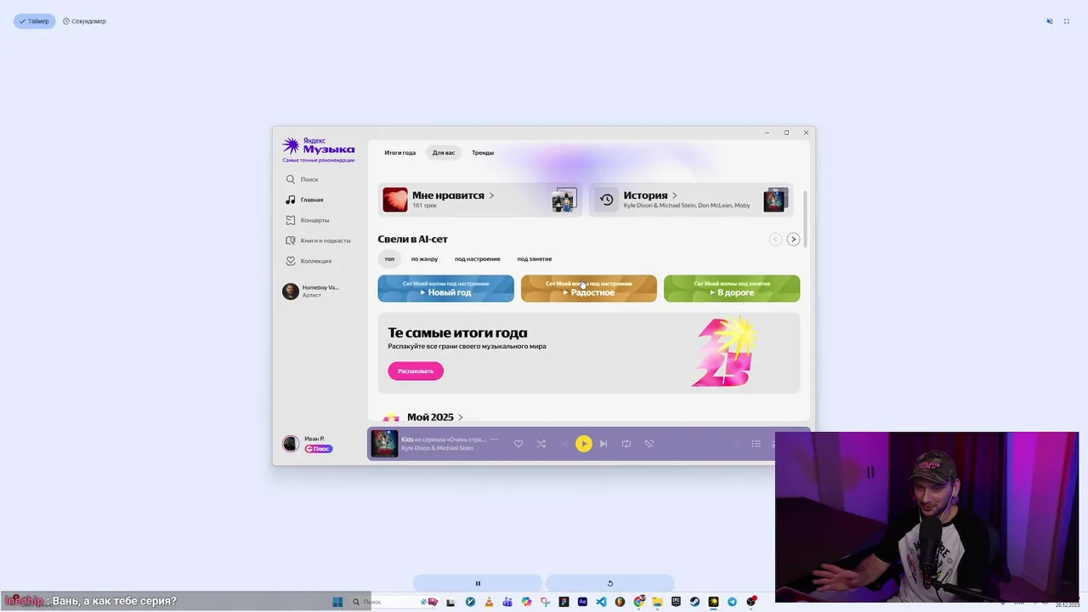Switch to Тренды tab
Screen dimensions: 1088x612
point(483,153)
